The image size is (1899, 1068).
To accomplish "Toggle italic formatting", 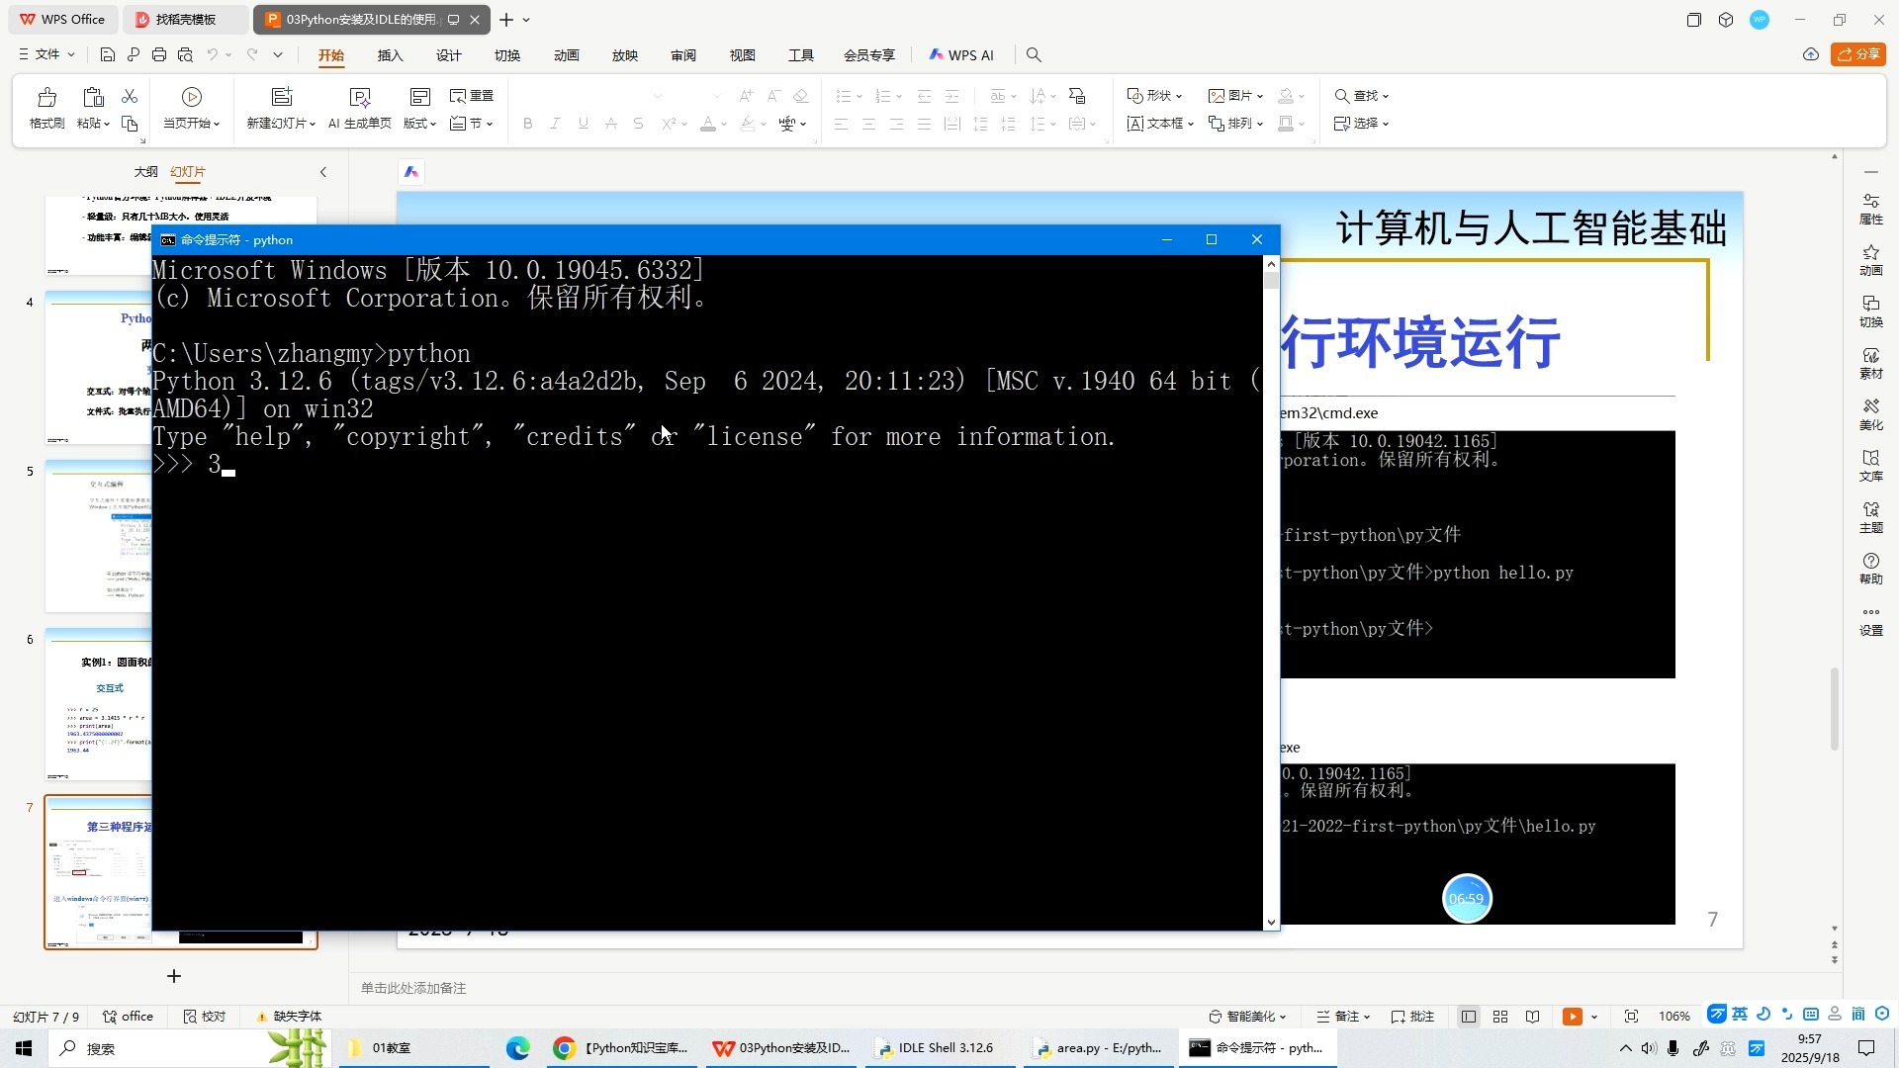I will (555, 123).
